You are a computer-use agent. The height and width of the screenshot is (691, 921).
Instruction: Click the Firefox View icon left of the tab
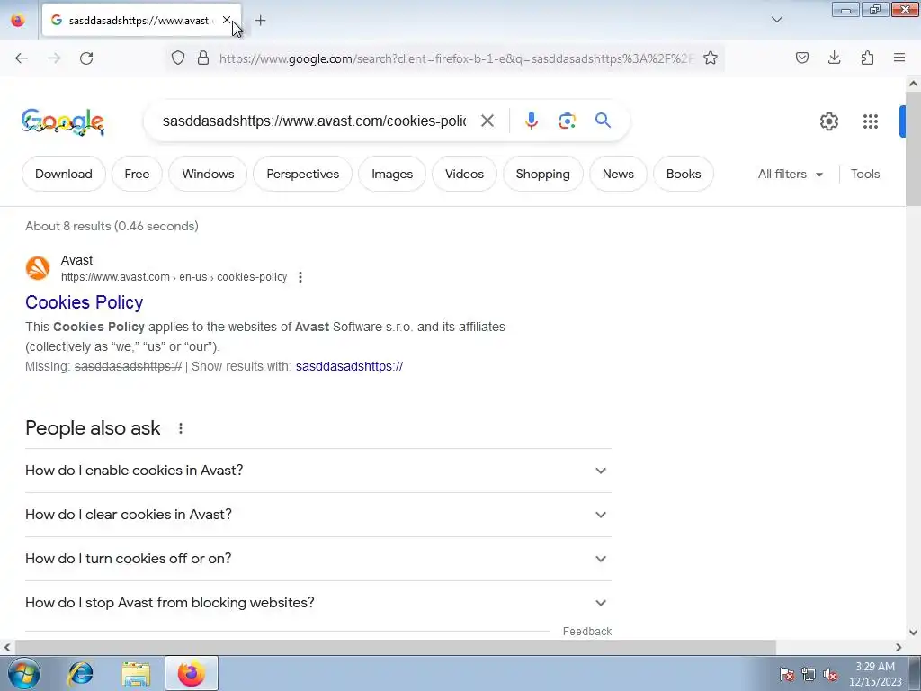click(x=18, y=21)
